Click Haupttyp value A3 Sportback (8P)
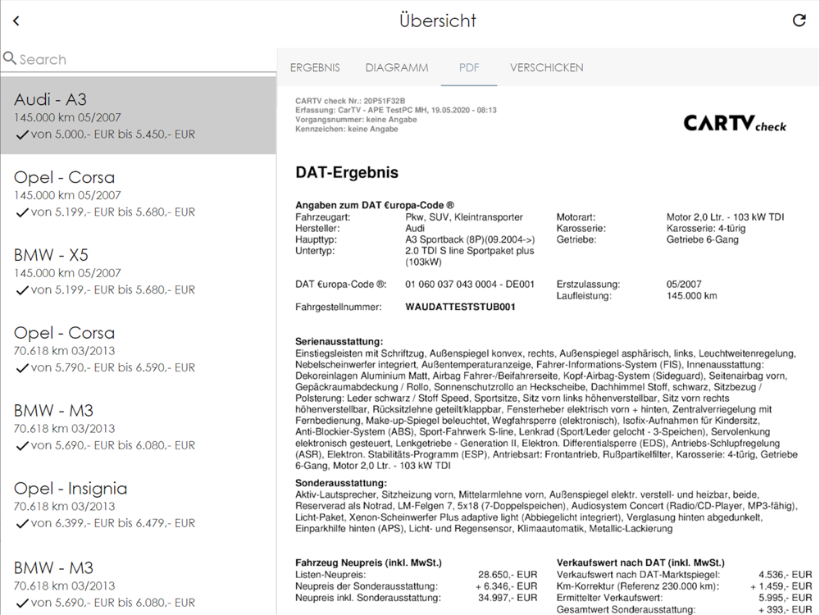This screenshot has width=820, height=615. click(x=470, y=239)
